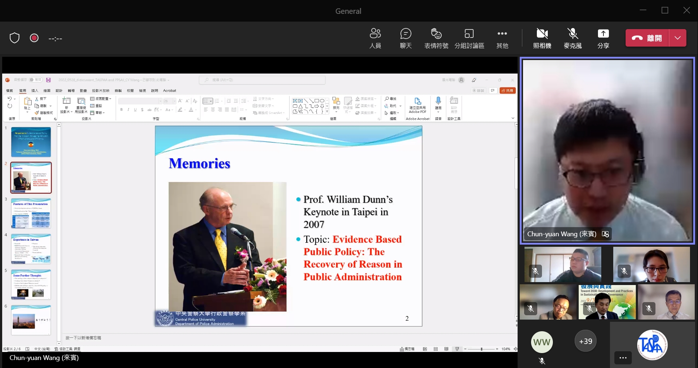Select slide 3 thumbnail Features of This Presentation

[x=31, y=213]
